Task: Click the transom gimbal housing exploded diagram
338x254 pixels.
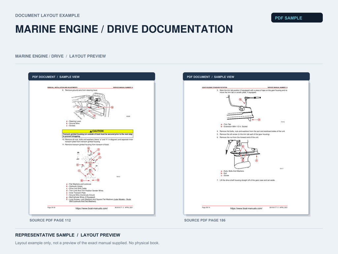Action: pyautogui.click(x=88, y=164)
